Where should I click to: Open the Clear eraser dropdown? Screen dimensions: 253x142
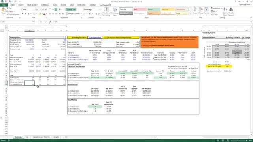(x=214, y=15)
